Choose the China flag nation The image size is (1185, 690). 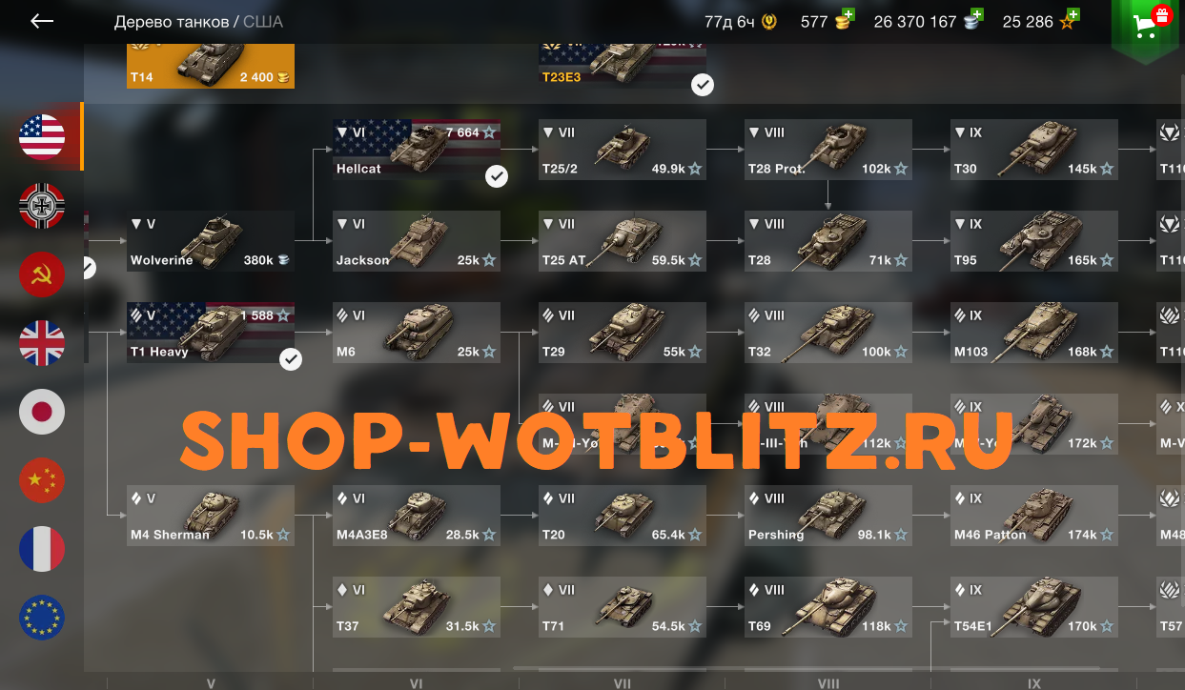pyautogui.click(x=42, y=480)
